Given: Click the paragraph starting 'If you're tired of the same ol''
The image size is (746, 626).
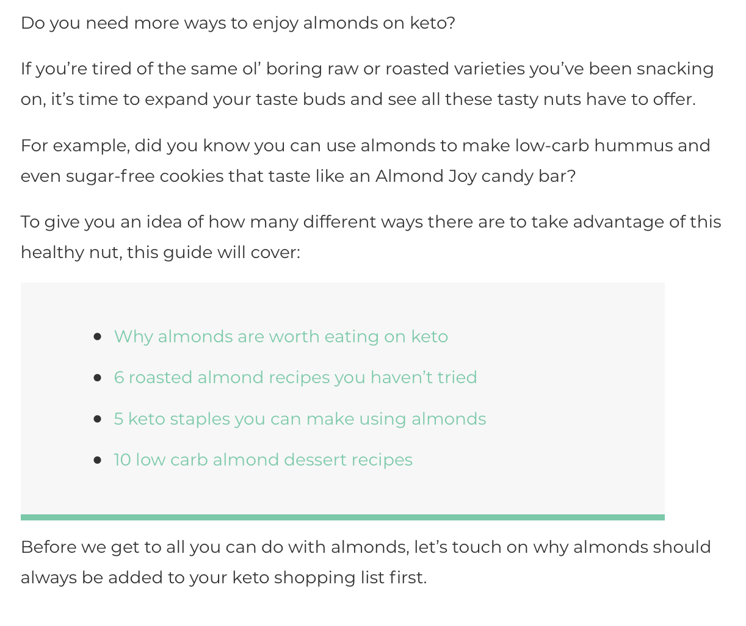Looking at the screenshot, I should pos(367,84).
